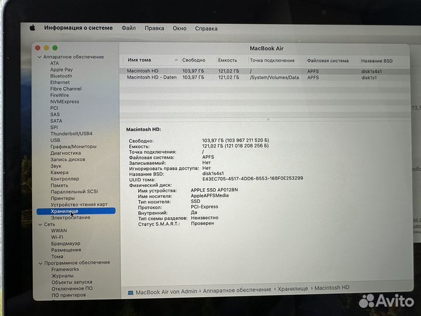Select Графика/Мониторы in the sidebar
421x316 pixels.
(x=73, y=146)
